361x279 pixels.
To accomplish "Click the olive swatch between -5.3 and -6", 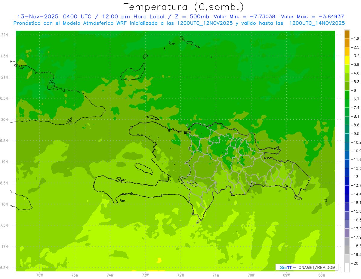I will [347, 86].
